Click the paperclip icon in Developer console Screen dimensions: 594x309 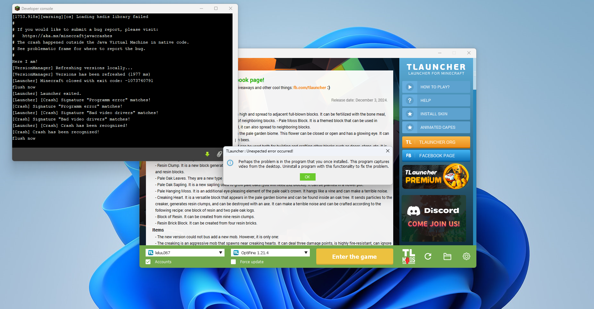coord(219,154)
